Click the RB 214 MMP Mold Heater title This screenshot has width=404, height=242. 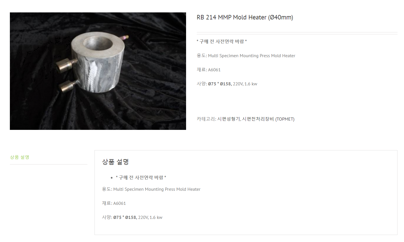(245, 17)
